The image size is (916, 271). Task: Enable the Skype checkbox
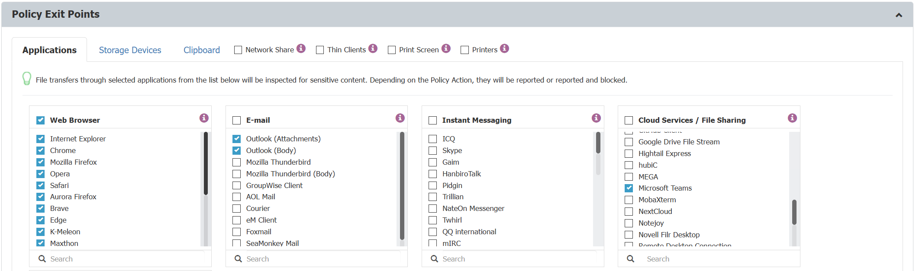coord(432,150)
